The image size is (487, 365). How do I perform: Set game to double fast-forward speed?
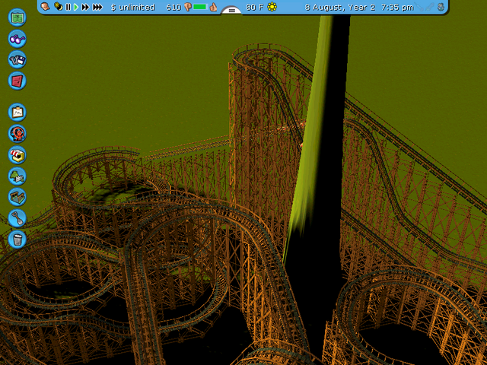[85, 7]
